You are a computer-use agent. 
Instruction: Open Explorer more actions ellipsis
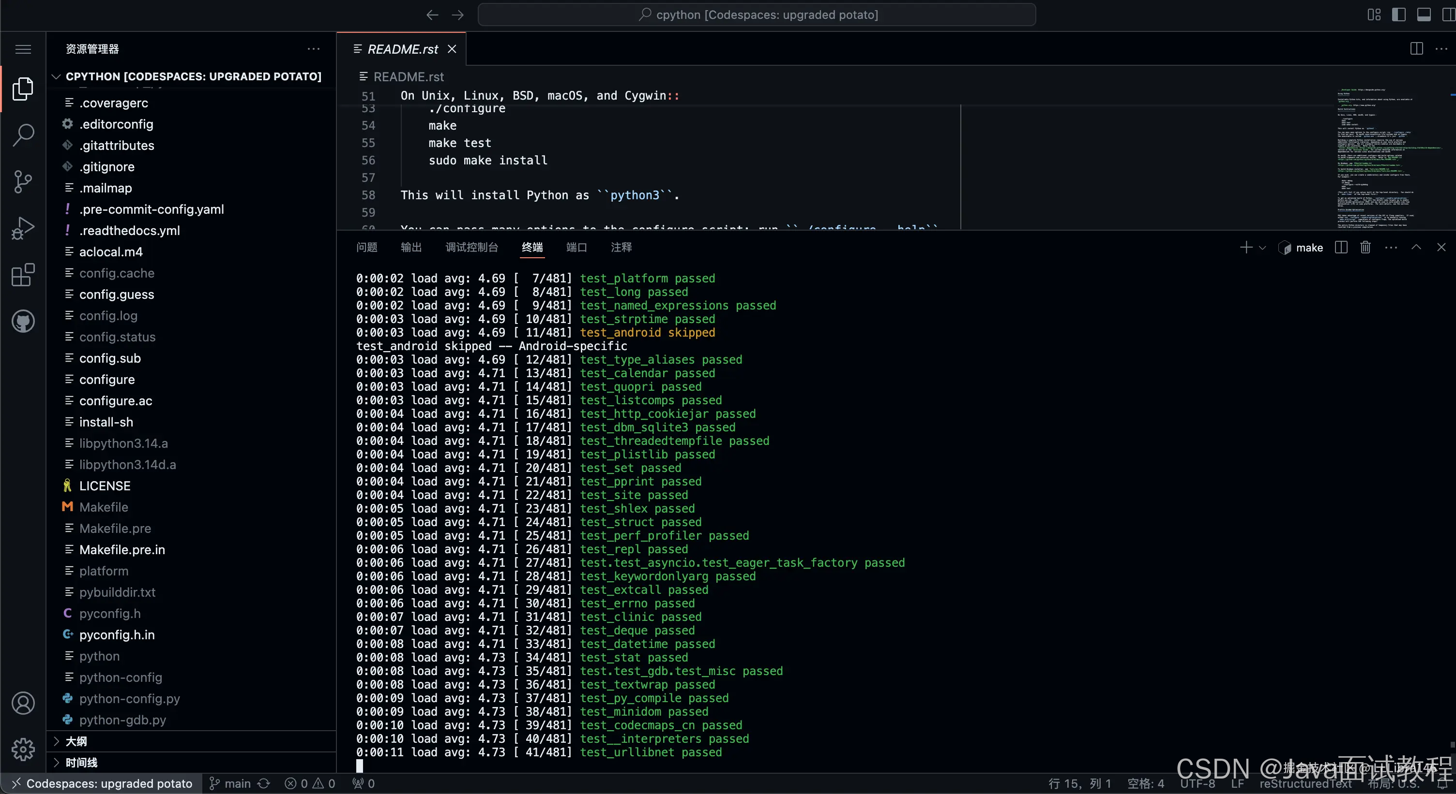tap(314, 48)
